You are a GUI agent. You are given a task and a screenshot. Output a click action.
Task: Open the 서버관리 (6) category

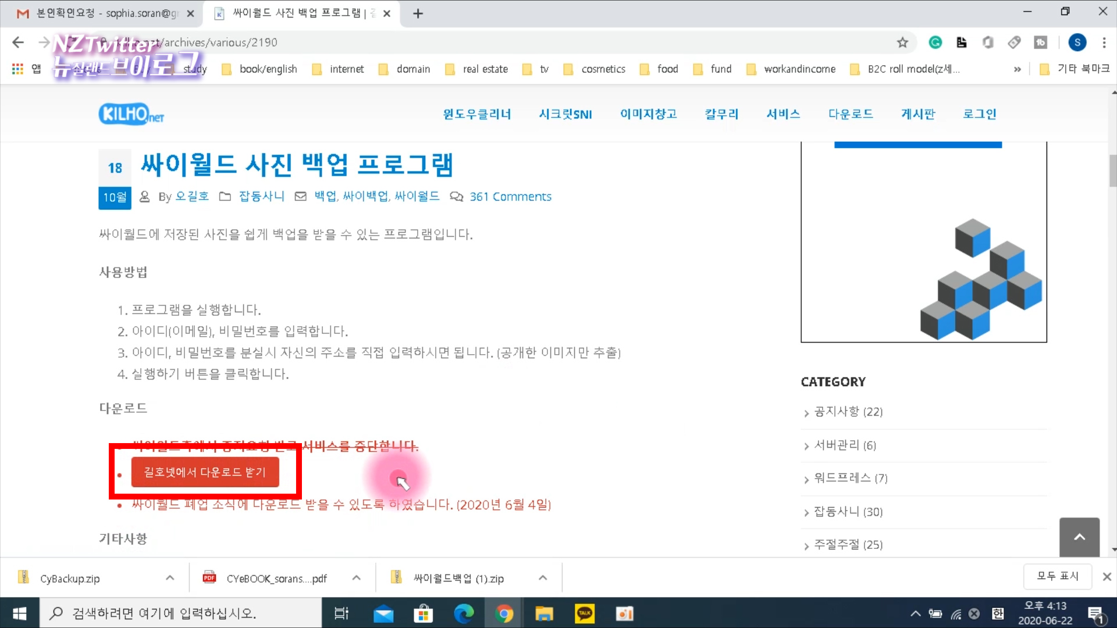(845, 445)
